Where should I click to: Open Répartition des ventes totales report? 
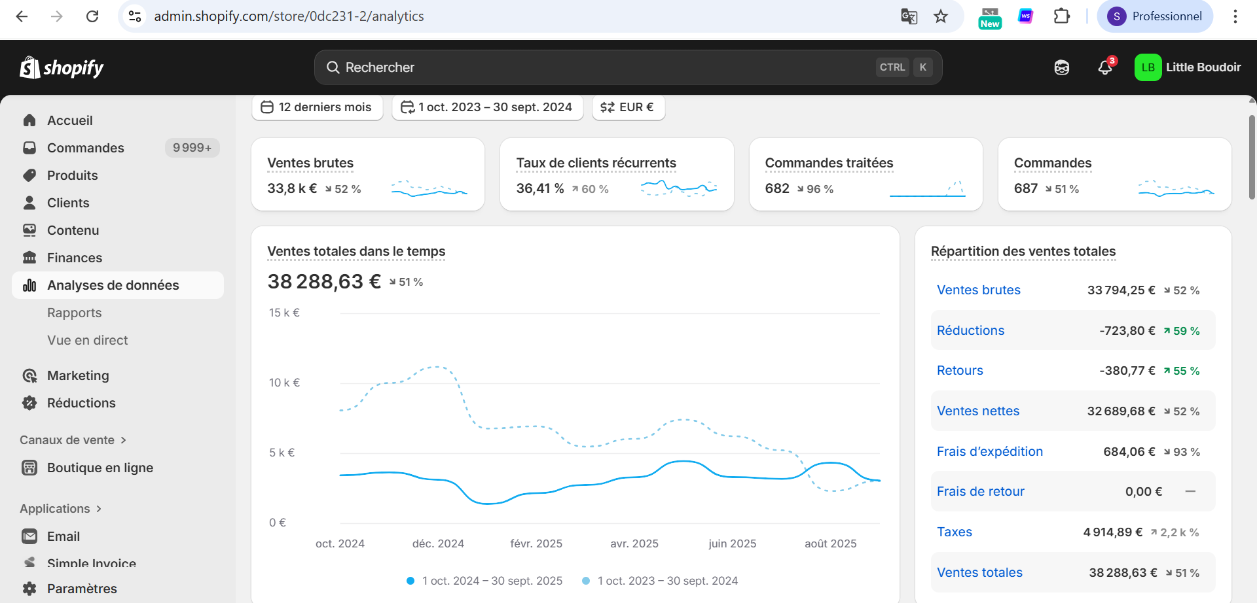[1023, 251]
